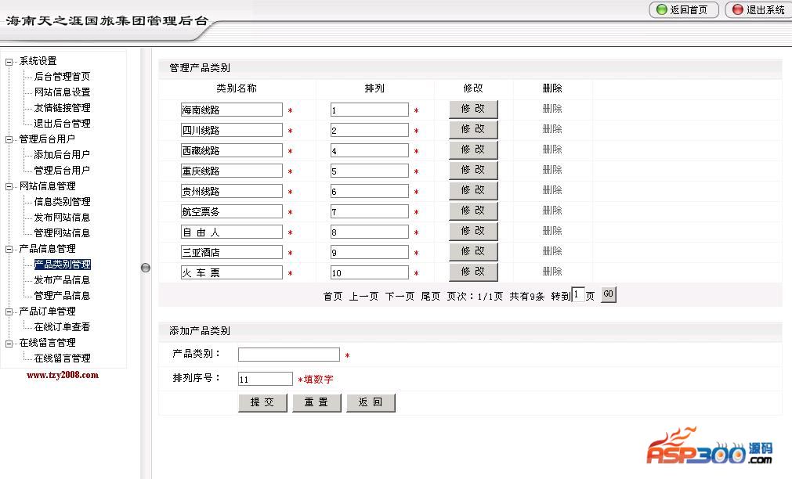
Task: Open 添加后台用户 in the sidebar
Action: coord(62,155)
